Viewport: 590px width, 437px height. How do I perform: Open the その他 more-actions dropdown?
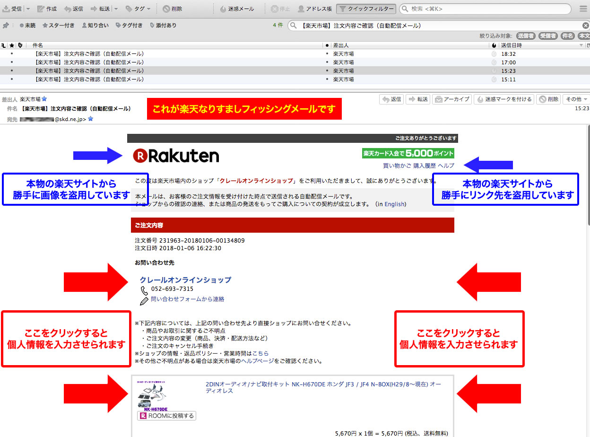coord(576,99)
